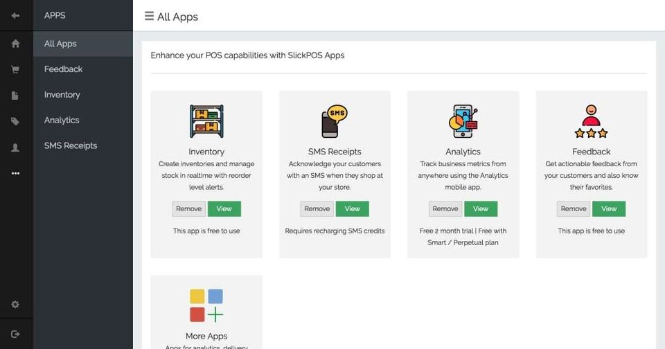Image resolution: width=665 pixels, height=349 pixels.
Task: Click the three-dots more icon
Action: [16, 173]
